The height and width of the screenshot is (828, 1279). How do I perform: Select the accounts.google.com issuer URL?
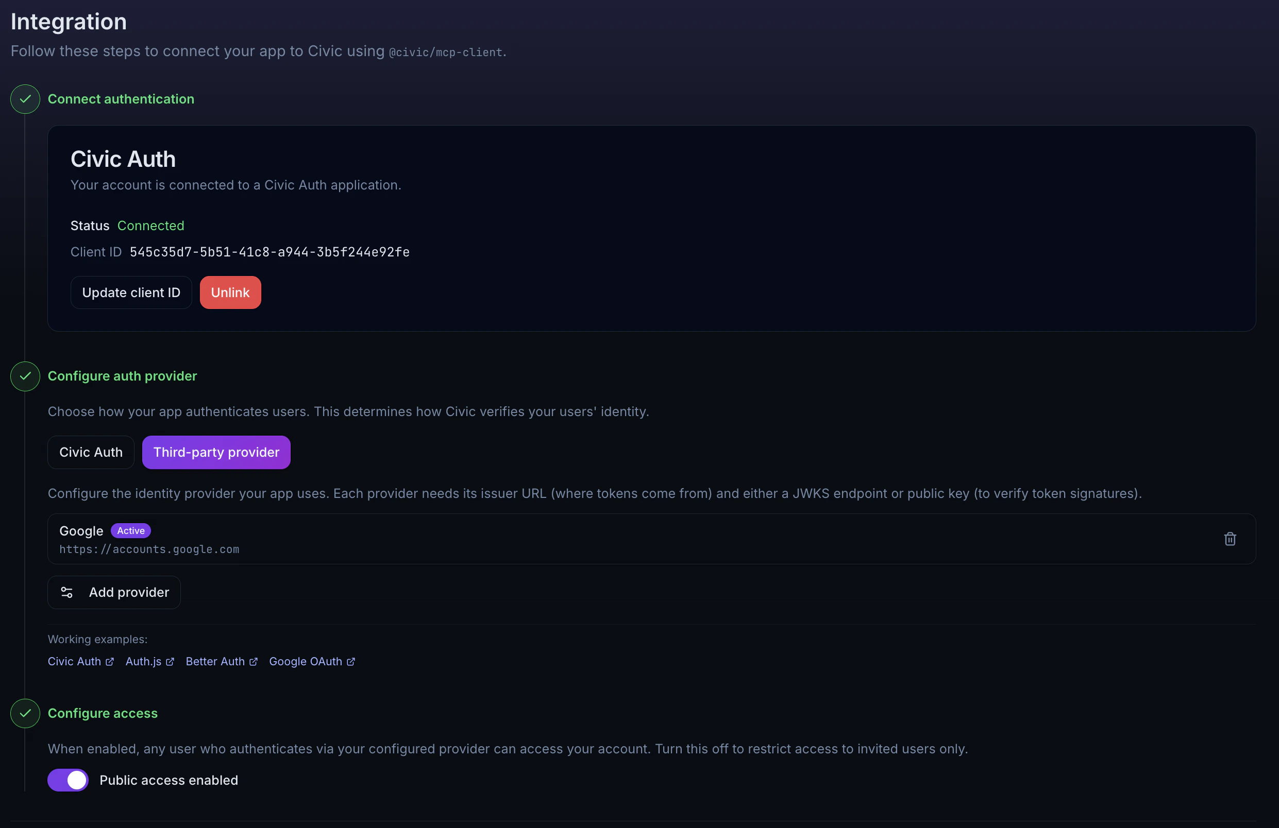[x=149, y=549]
